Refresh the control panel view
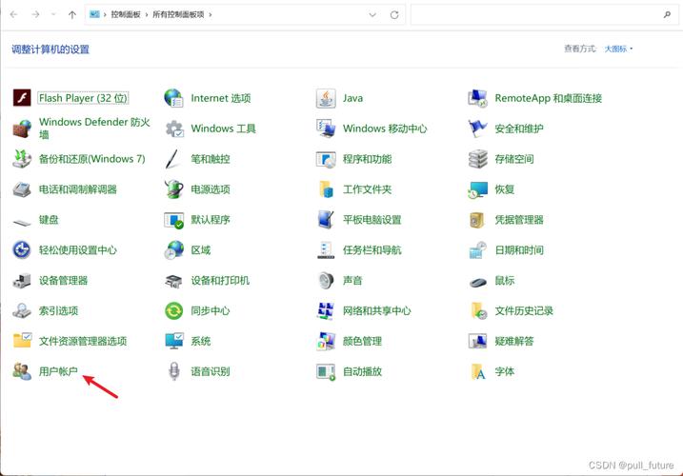 click(394, 15)
